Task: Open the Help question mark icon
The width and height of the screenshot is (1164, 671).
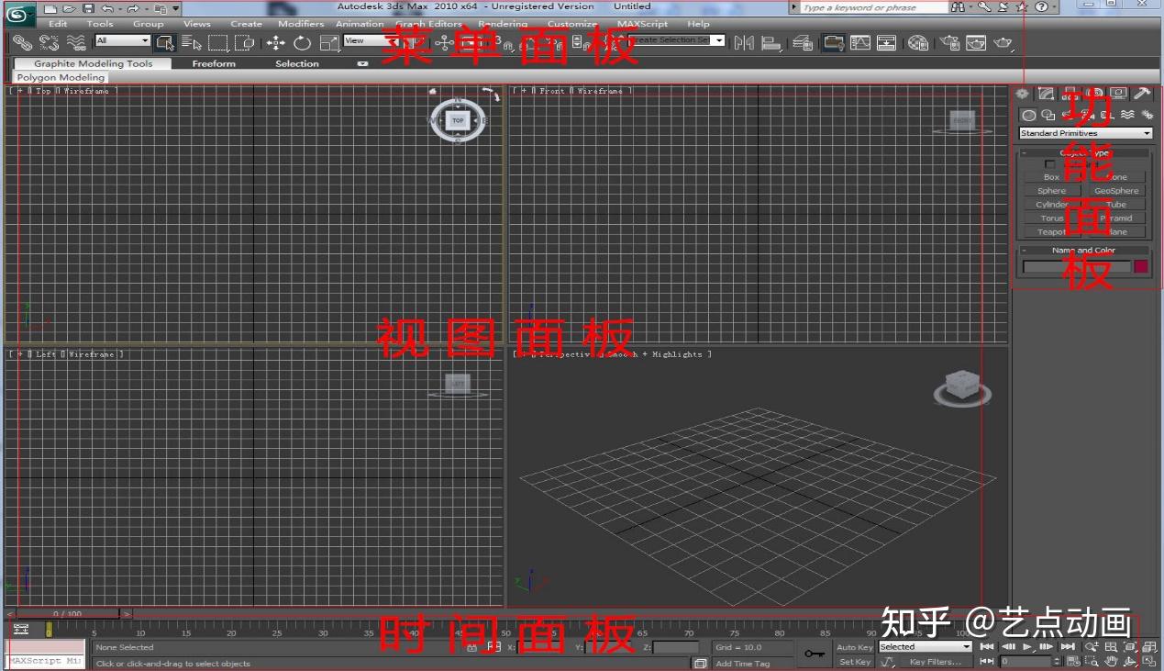Action: pos(1042,7)
